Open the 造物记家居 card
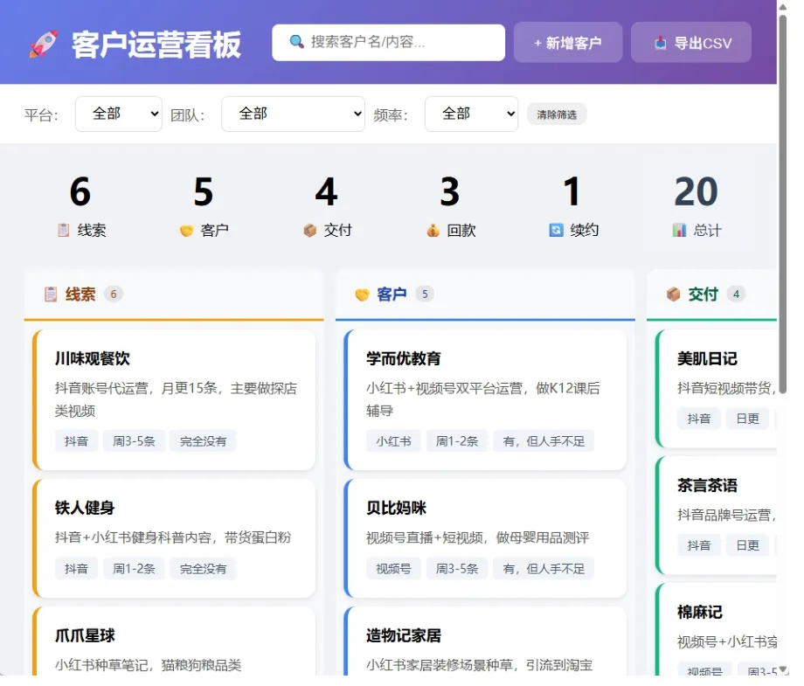Image resolution: width=804 pixels, height=686 pixels. pyautogui.click(x=486, y=641)
